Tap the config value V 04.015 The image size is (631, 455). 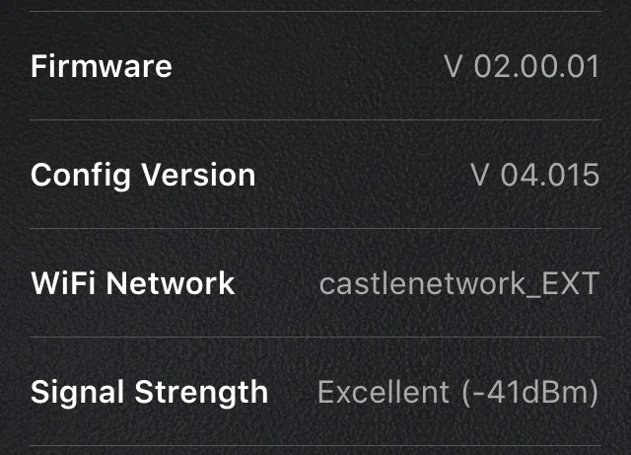(535, 175)
